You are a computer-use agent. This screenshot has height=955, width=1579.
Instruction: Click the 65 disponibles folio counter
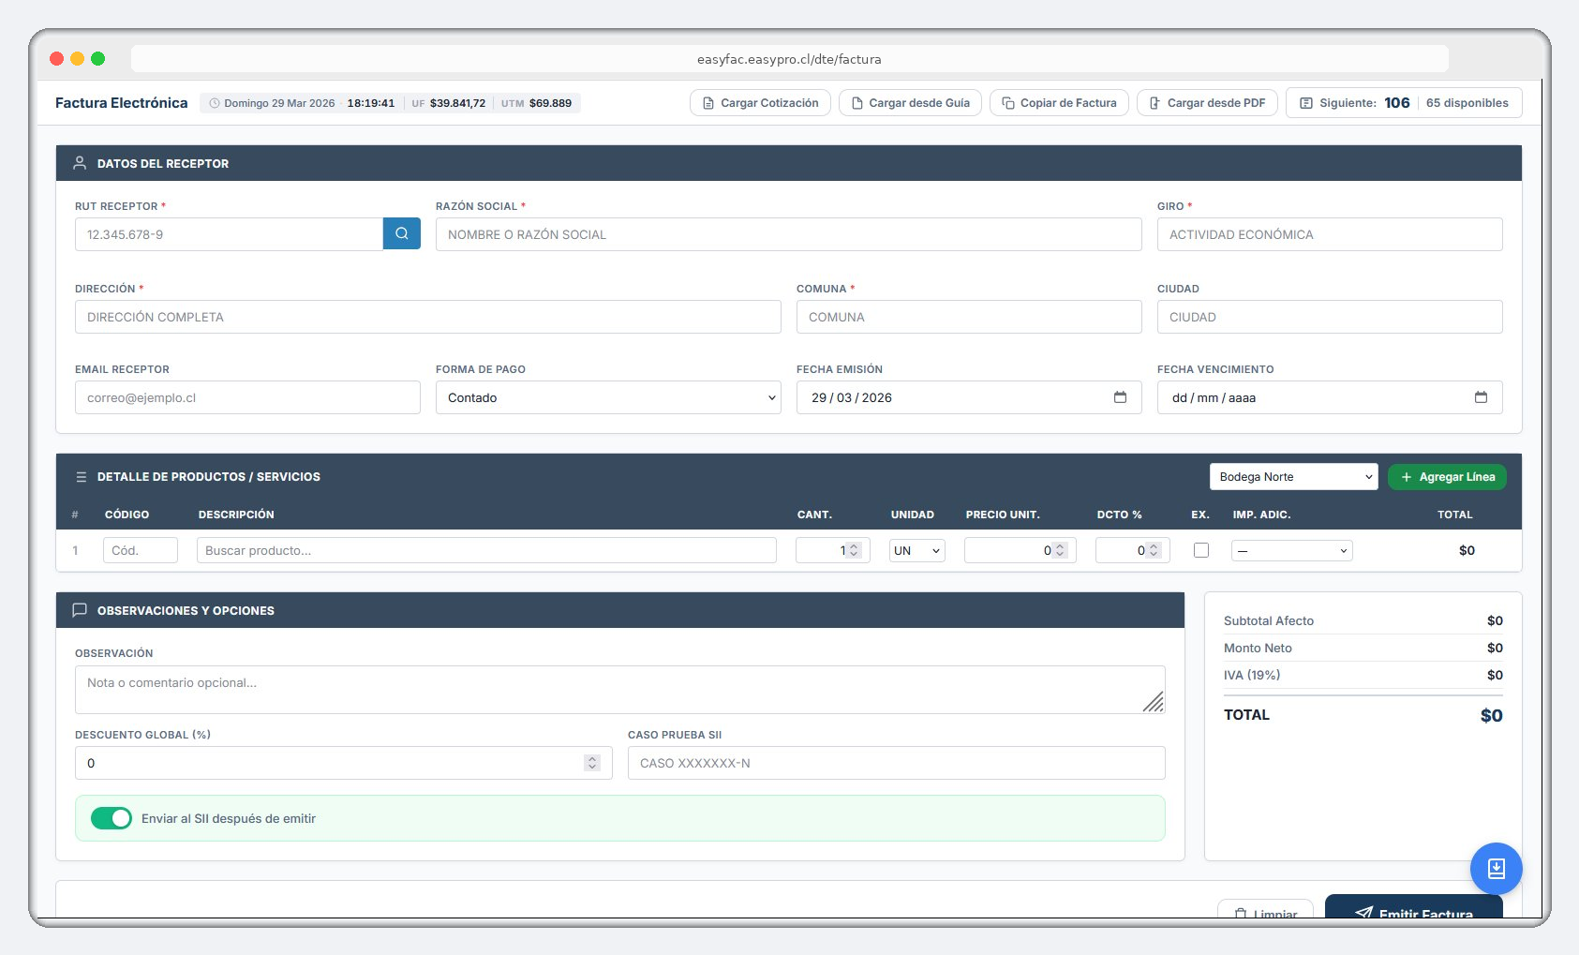click(1468, 103)
